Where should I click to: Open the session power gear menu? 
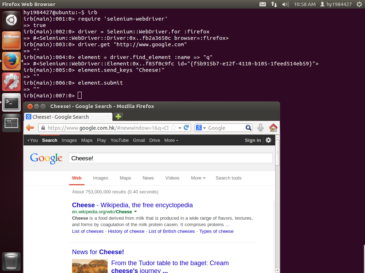click(359, 4)
